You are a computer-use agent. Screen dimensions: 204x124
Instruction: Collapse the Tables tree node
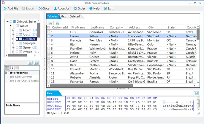(x=10, y=26)
